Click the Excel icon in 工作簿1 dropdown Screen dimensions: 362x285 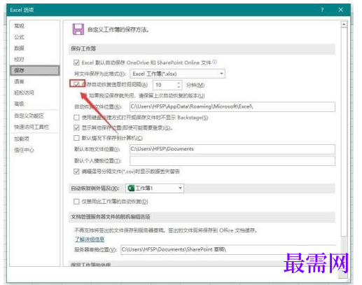[x=131, y=188]
